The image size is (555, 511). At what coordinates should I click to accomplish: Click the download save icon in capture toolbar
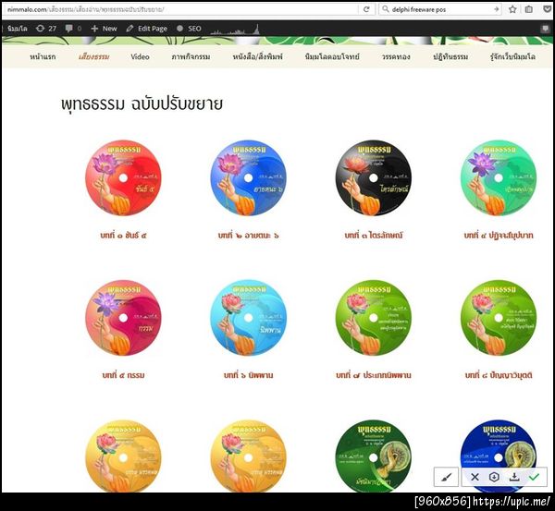pos(514,477)
